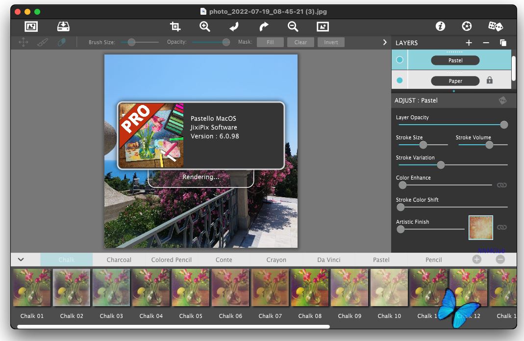This screenshot has width=524, height=341.
Task: Fit image to screen icon
Action: point(323,26)
